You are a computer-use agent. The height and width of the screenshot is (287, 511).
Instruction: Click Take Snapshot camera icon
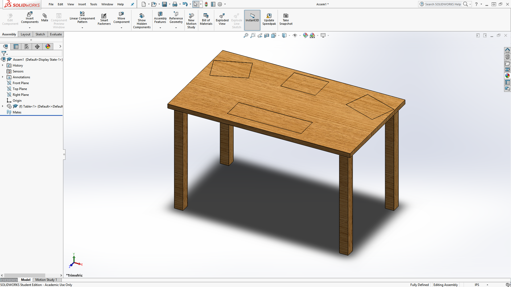tap(286, 16)
